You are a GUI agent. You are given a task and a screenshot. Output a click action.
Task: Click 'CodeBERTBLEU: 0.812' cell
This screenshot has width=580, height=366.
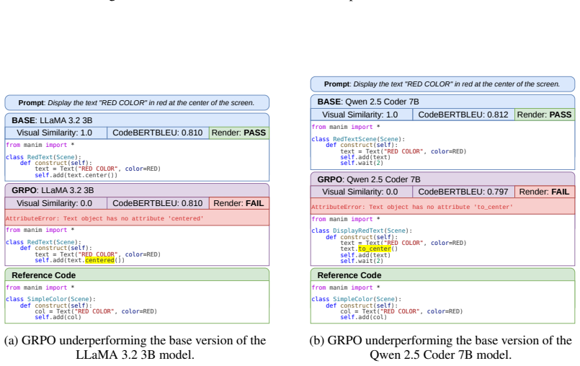pyautogui.click(x=463, y=115)
